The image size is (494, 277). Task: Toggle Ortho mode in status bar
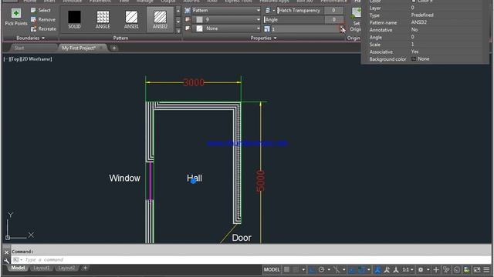tap(312, 270)
